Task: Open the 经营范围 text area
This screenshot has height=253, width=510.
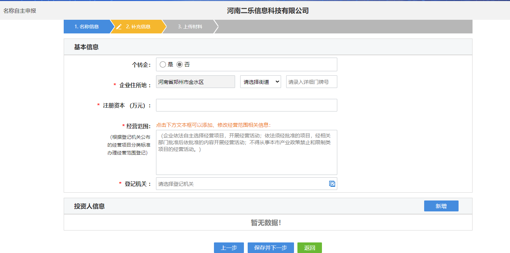Action: (x=247, y=152)
